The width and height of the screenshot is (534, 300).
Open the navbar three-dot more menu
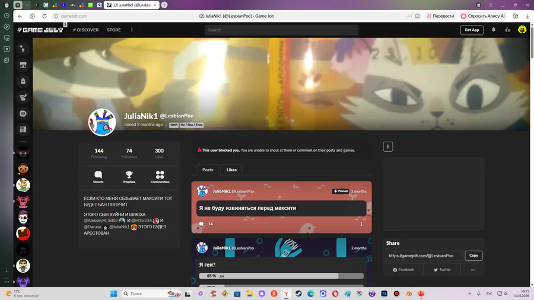132,30
